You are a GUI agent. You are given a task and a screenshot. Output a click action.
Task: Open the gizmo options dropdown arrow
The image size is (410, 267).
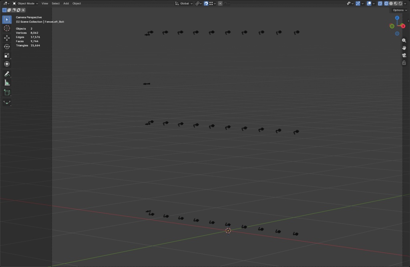(362, 3)
